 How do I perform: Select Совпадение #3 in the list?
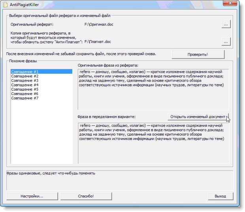(x=41, y=80)
